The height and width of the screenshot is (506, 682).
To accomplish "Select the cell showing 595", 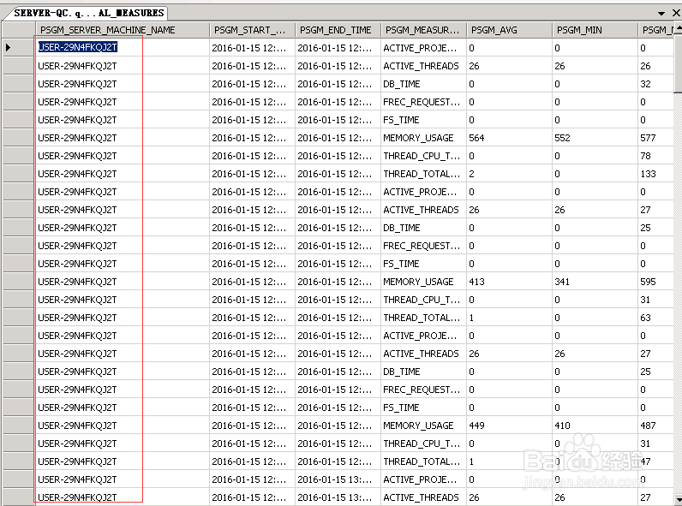I will pyautogui.click(x=656, y=282).
